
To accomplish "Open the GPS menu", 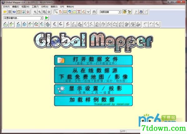I will (62, 7).
